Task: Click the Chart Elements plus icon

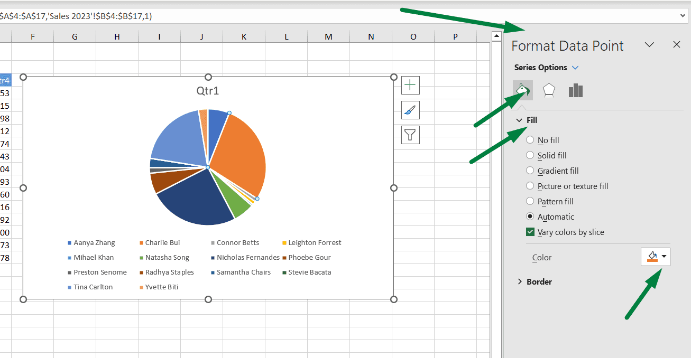Action: point(410,84)
